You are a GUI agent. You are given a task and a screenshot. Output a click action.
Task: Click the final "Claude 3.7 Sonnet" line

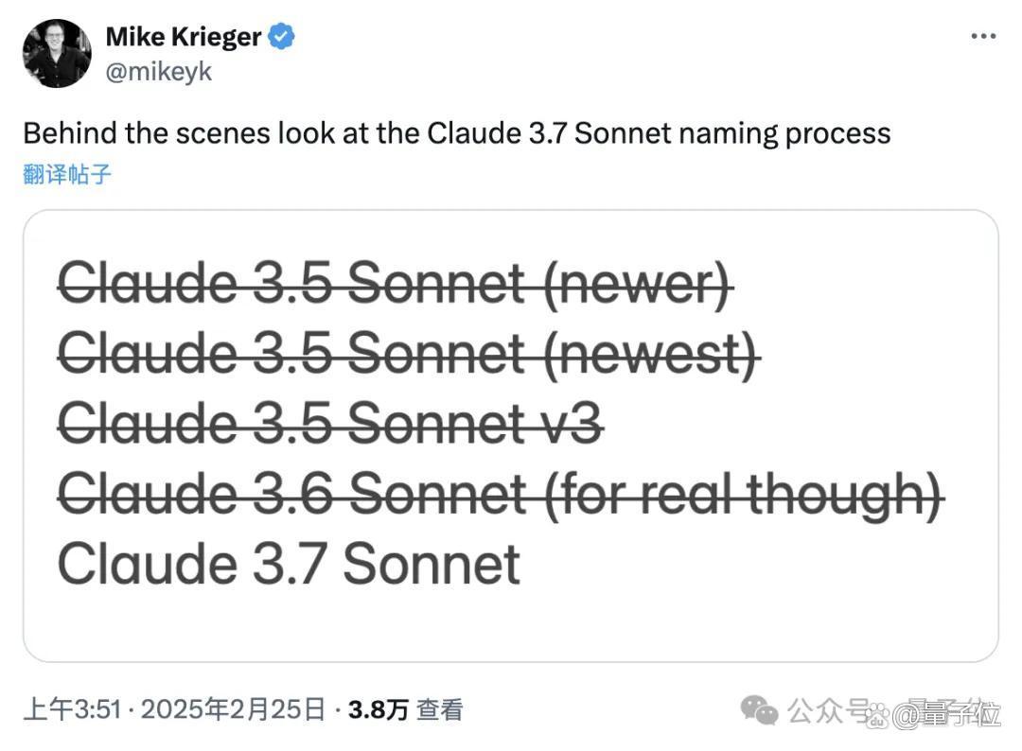(289, 564)
